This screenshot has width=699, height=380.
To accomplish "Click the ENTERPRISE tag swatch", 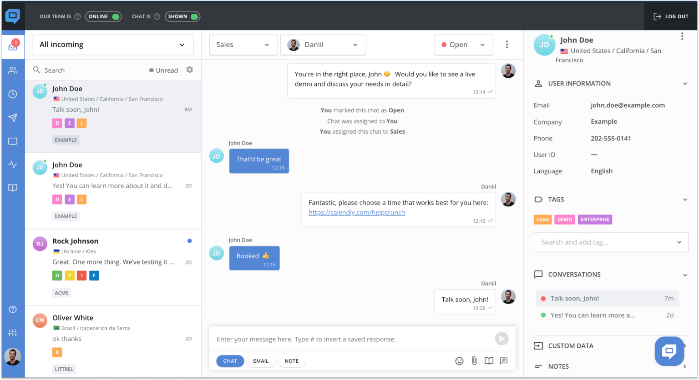I will (595, 219).
